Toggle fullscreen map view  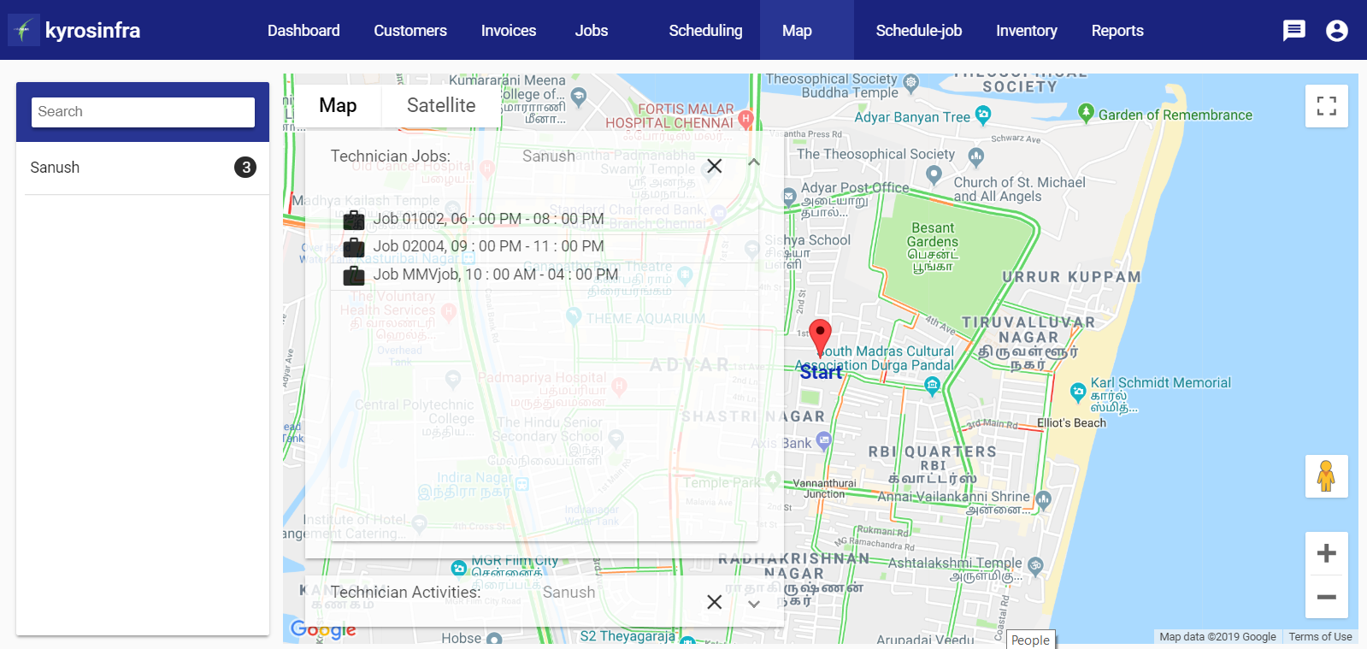[x=1327, y=106]
